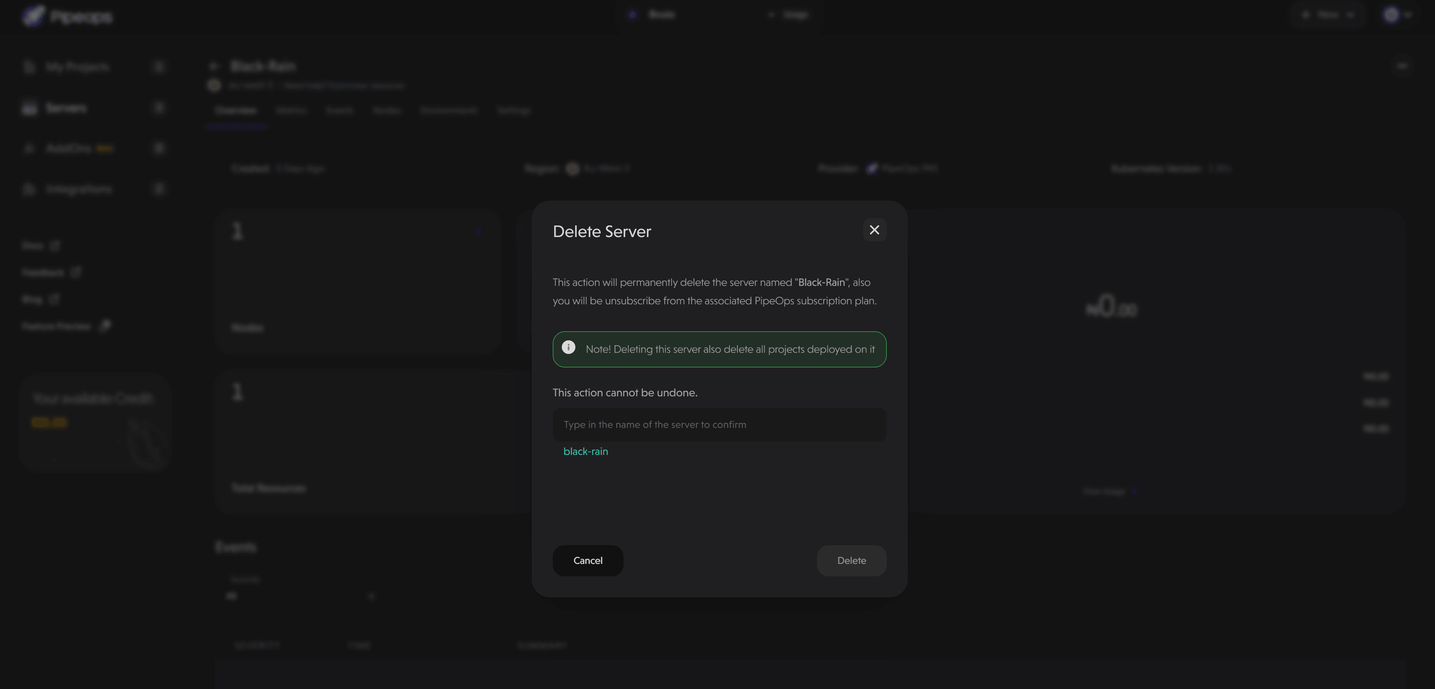Open AddOns in the sidebar
The image size is (1435, 689).
[x=94, y=148]
